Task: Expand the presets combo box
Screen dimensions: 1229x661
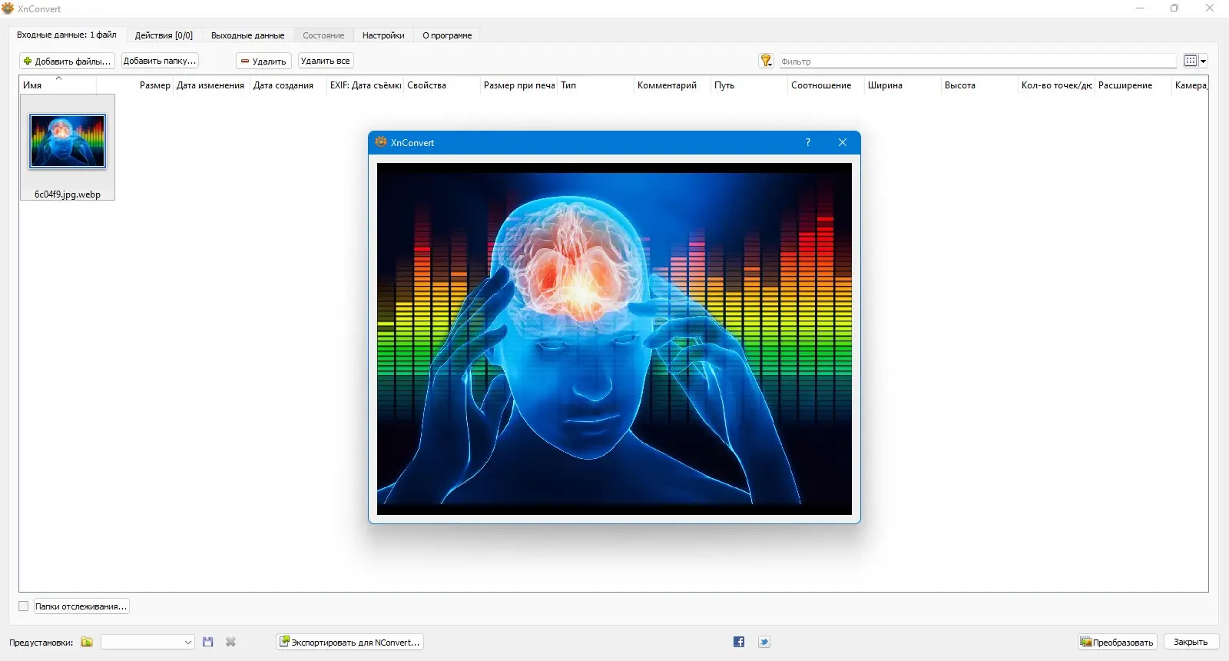Action: coord(147,642)
